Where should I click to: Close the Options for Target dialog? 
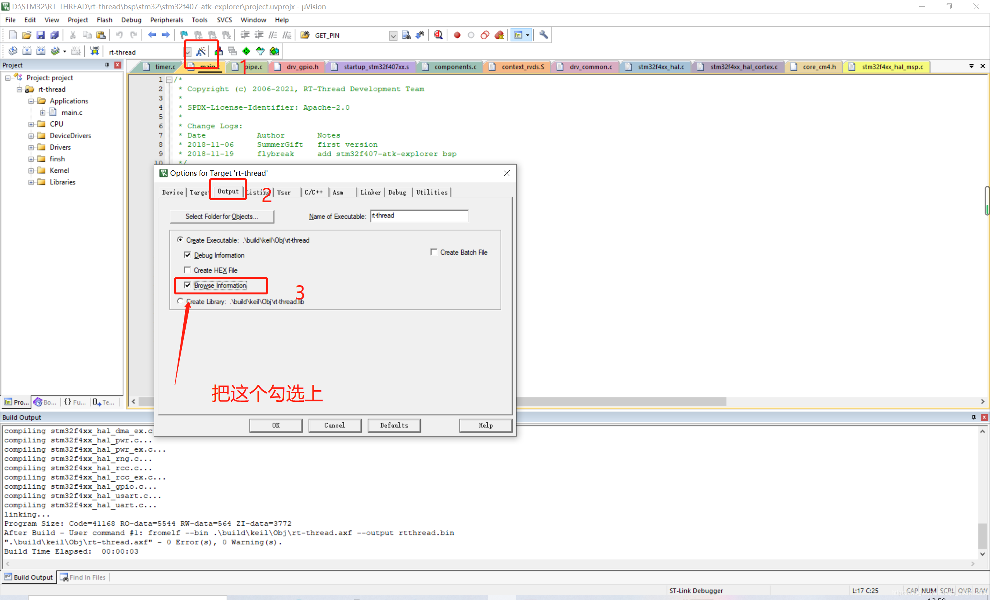507,173
